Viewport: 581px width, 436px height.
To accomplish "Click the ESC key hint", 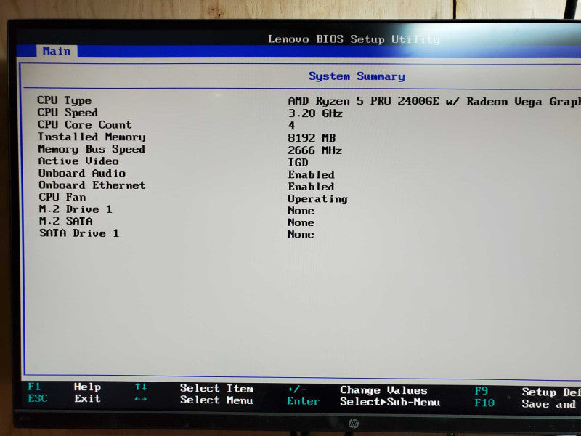I will pyautogui.click(x=38, y=398).
